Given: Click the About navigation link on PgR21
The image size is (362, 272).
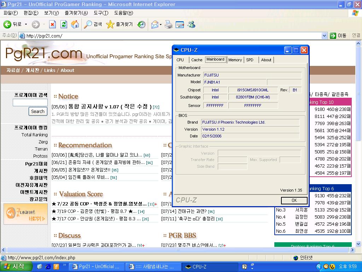Looking at the screenshot, I should coord(68,70).
